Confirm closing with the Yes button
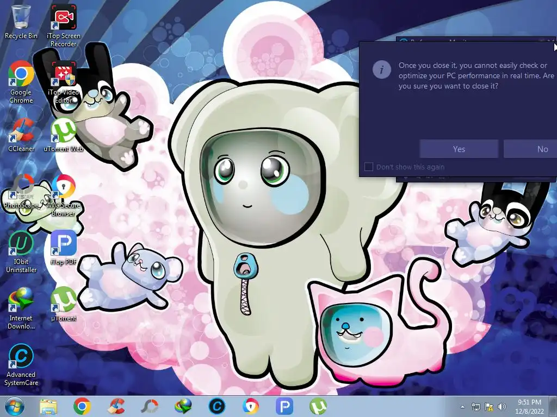557x417 pixels. coord(459,149)
